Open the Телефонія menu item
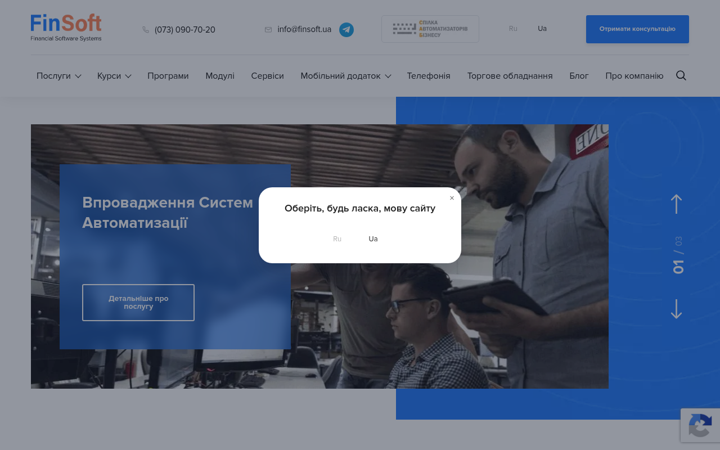The width and height of the screenshot is (720, 450). coord(429,76)
